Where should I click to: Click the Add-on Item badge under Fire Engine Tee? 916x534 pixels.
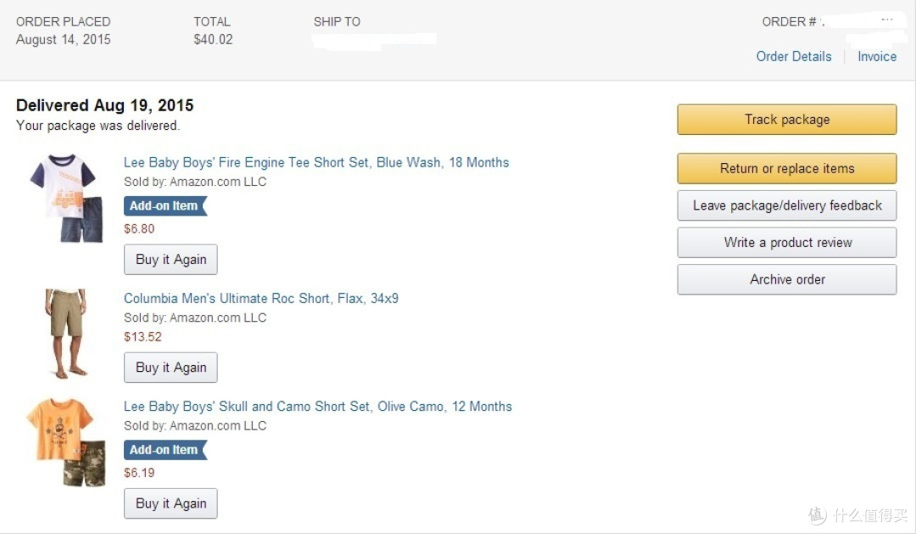(x=165, y=206)
